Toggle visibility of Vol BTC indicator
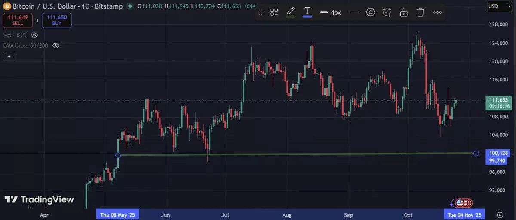 pyautogui.click(x=34, y=35)
